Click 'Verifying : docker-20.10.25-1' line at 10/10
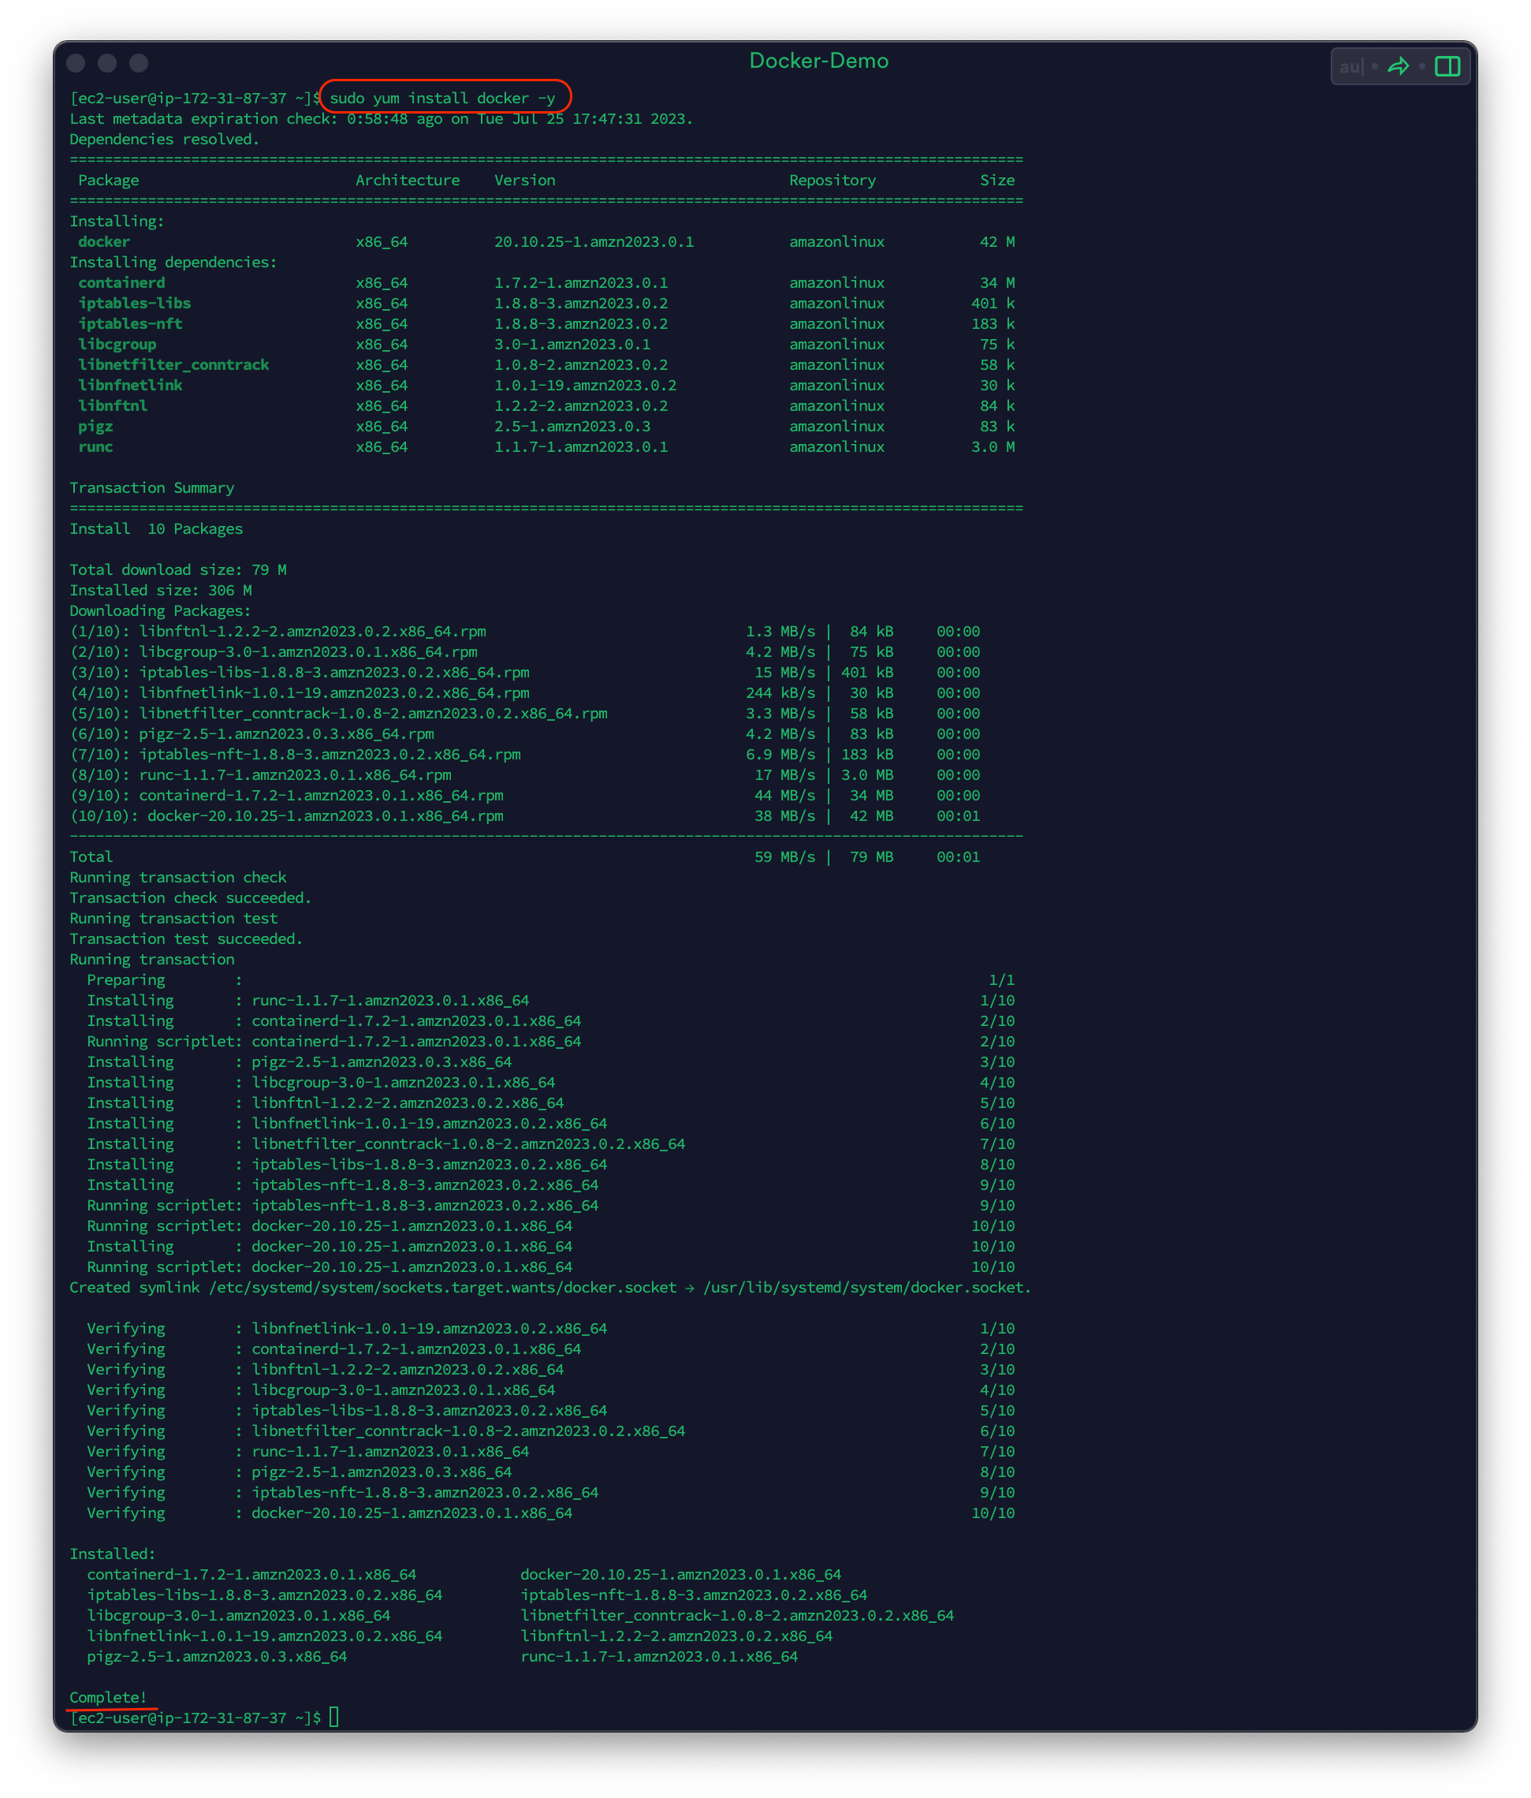 coord(551,1513)
